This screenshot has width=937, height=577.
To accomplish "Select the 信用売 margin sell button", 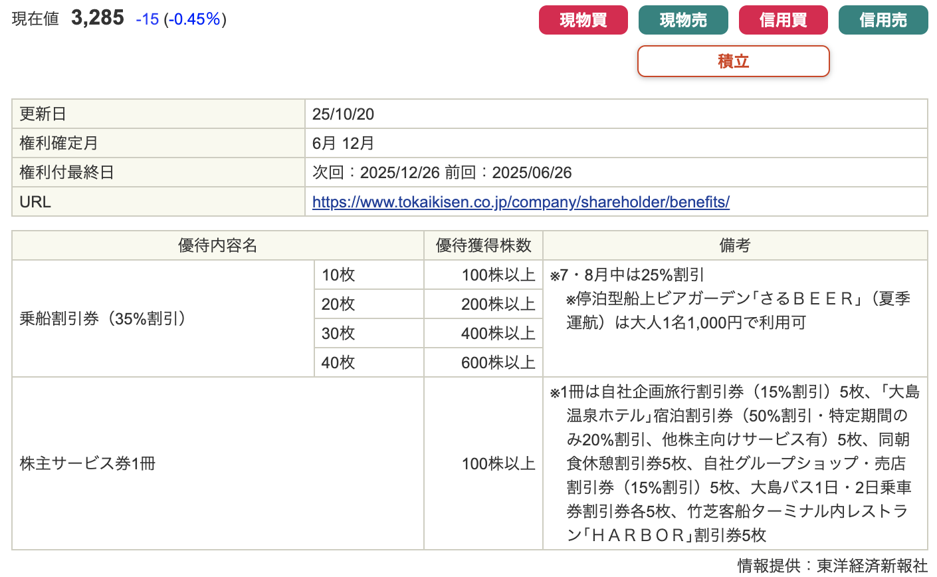I will point(883,20).
